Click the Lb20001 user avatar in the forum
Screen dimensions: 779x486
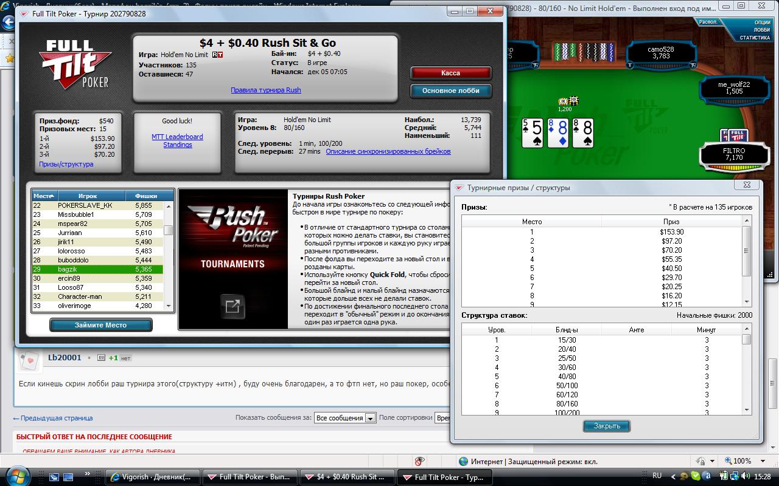coord(29,361)
